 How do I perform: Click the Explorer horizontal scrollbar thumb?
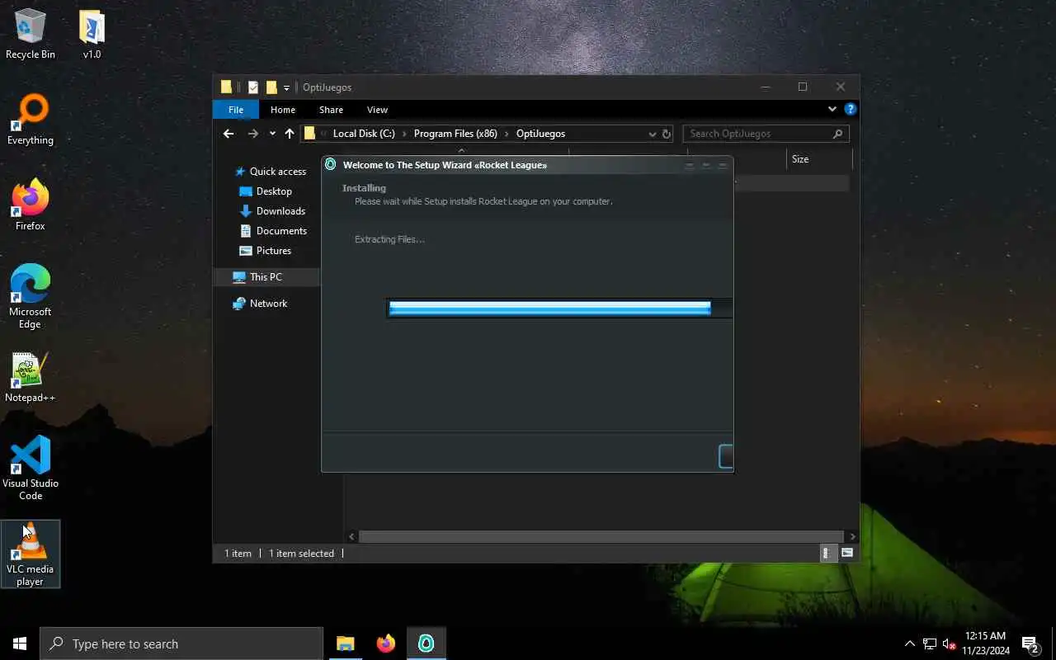[600, 536]
